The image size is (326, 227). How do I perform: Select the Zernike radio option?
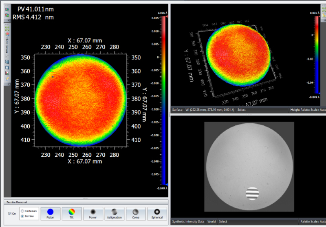pyautogui.click(x=22, y=216)
